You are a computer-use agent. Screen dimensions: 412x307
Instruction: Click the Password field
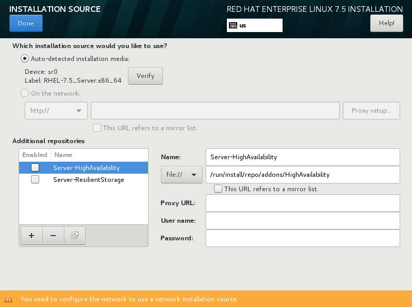tap(303, 238)
